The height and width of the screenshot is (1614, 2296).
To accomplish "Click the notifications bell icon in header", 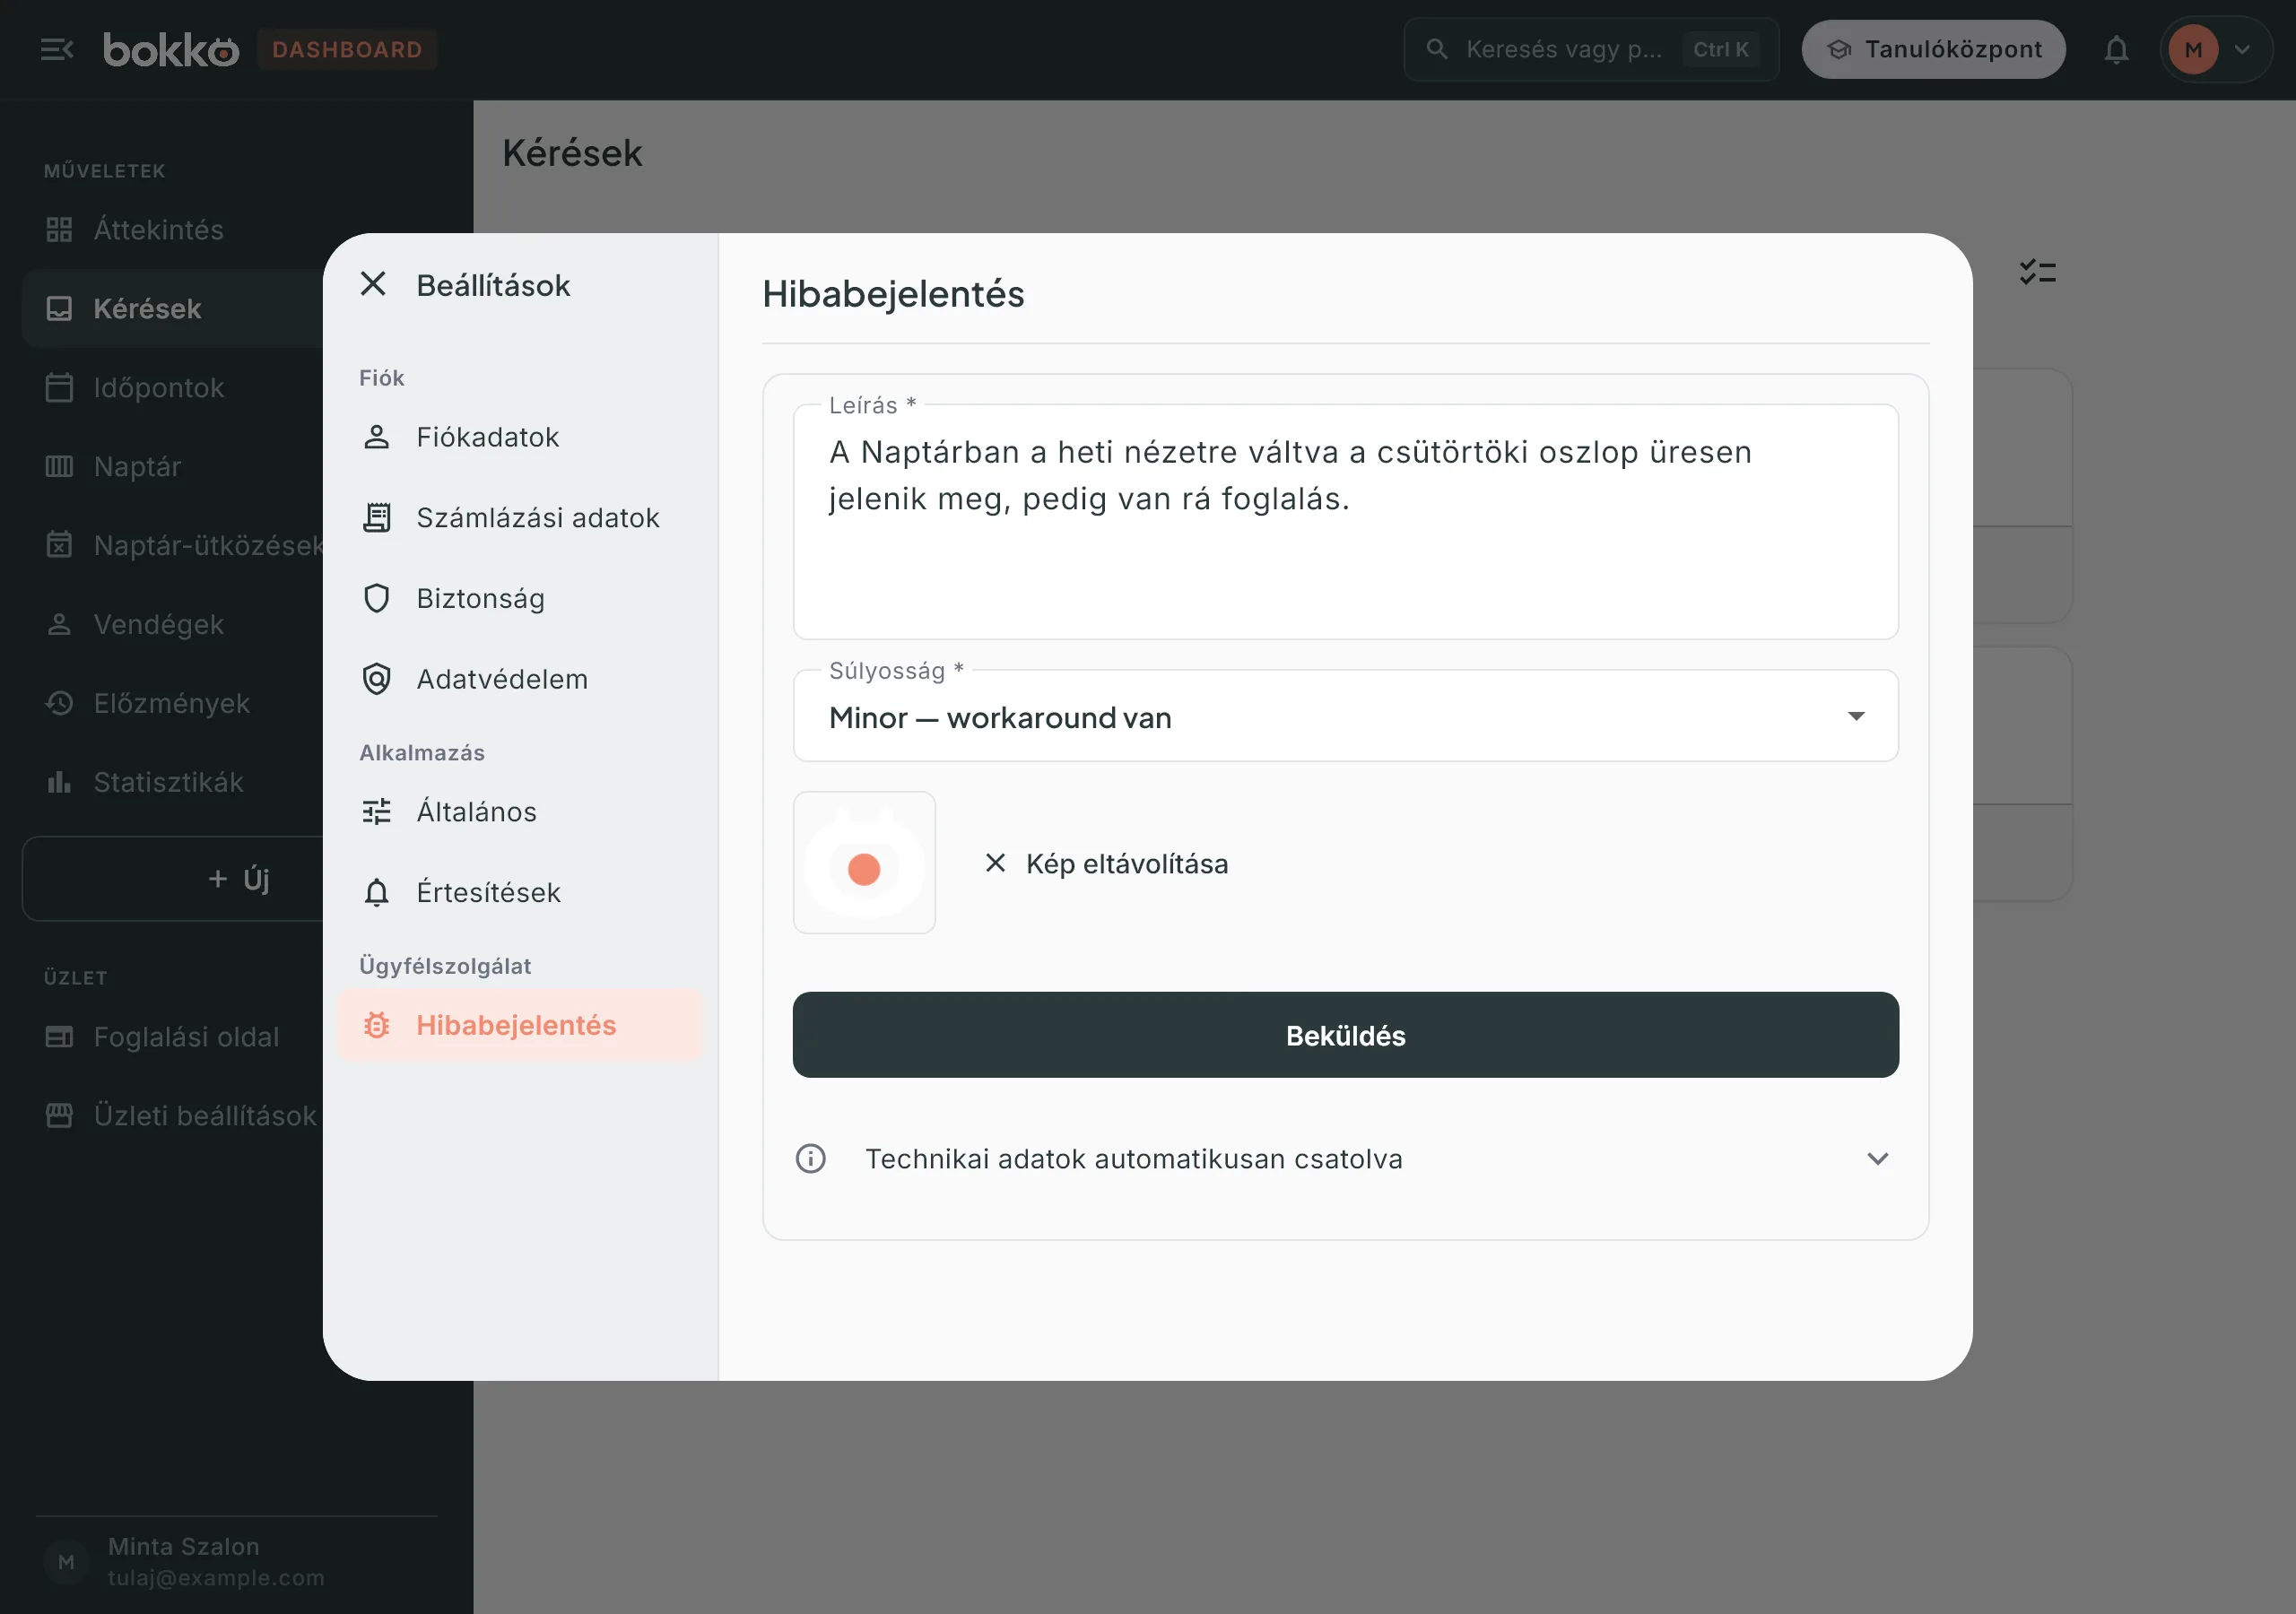I will (2116, 50).
